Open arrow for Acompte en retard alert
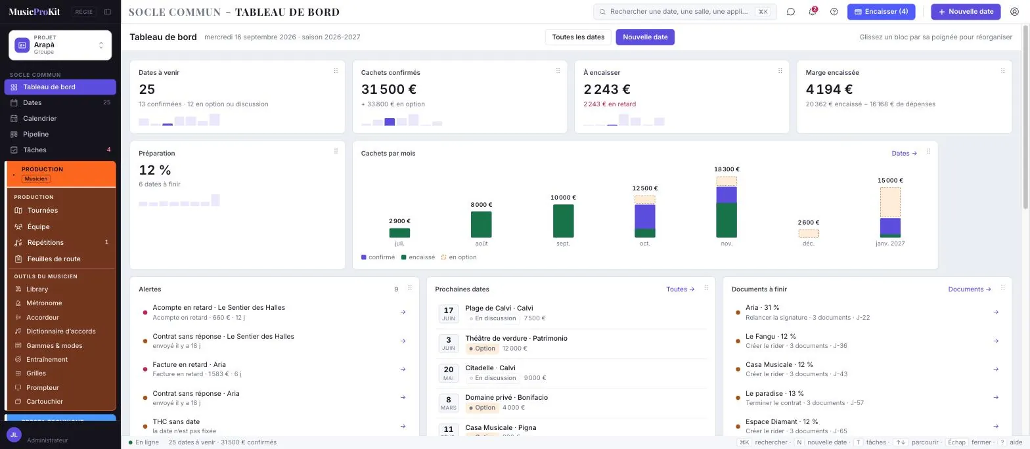Screen dimensions: 1030x449 coord(403,312)
